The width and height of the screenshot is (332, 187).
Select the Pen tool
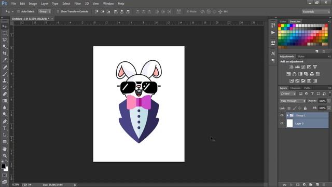(5, 122)
